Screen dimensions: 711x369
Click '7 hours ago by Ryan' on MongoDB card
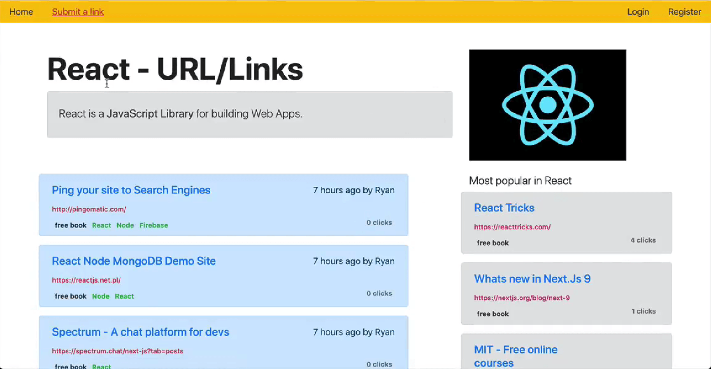pos(353,261)
